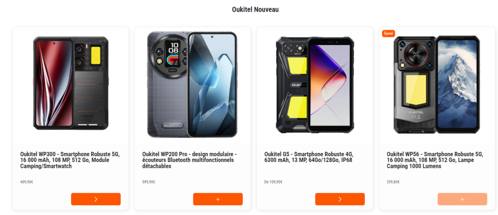Click the Épuisé badge on WP56

[389, 33]
